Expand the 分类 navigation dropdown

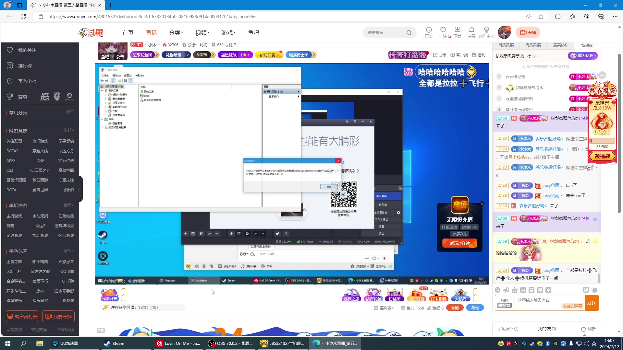176,33
